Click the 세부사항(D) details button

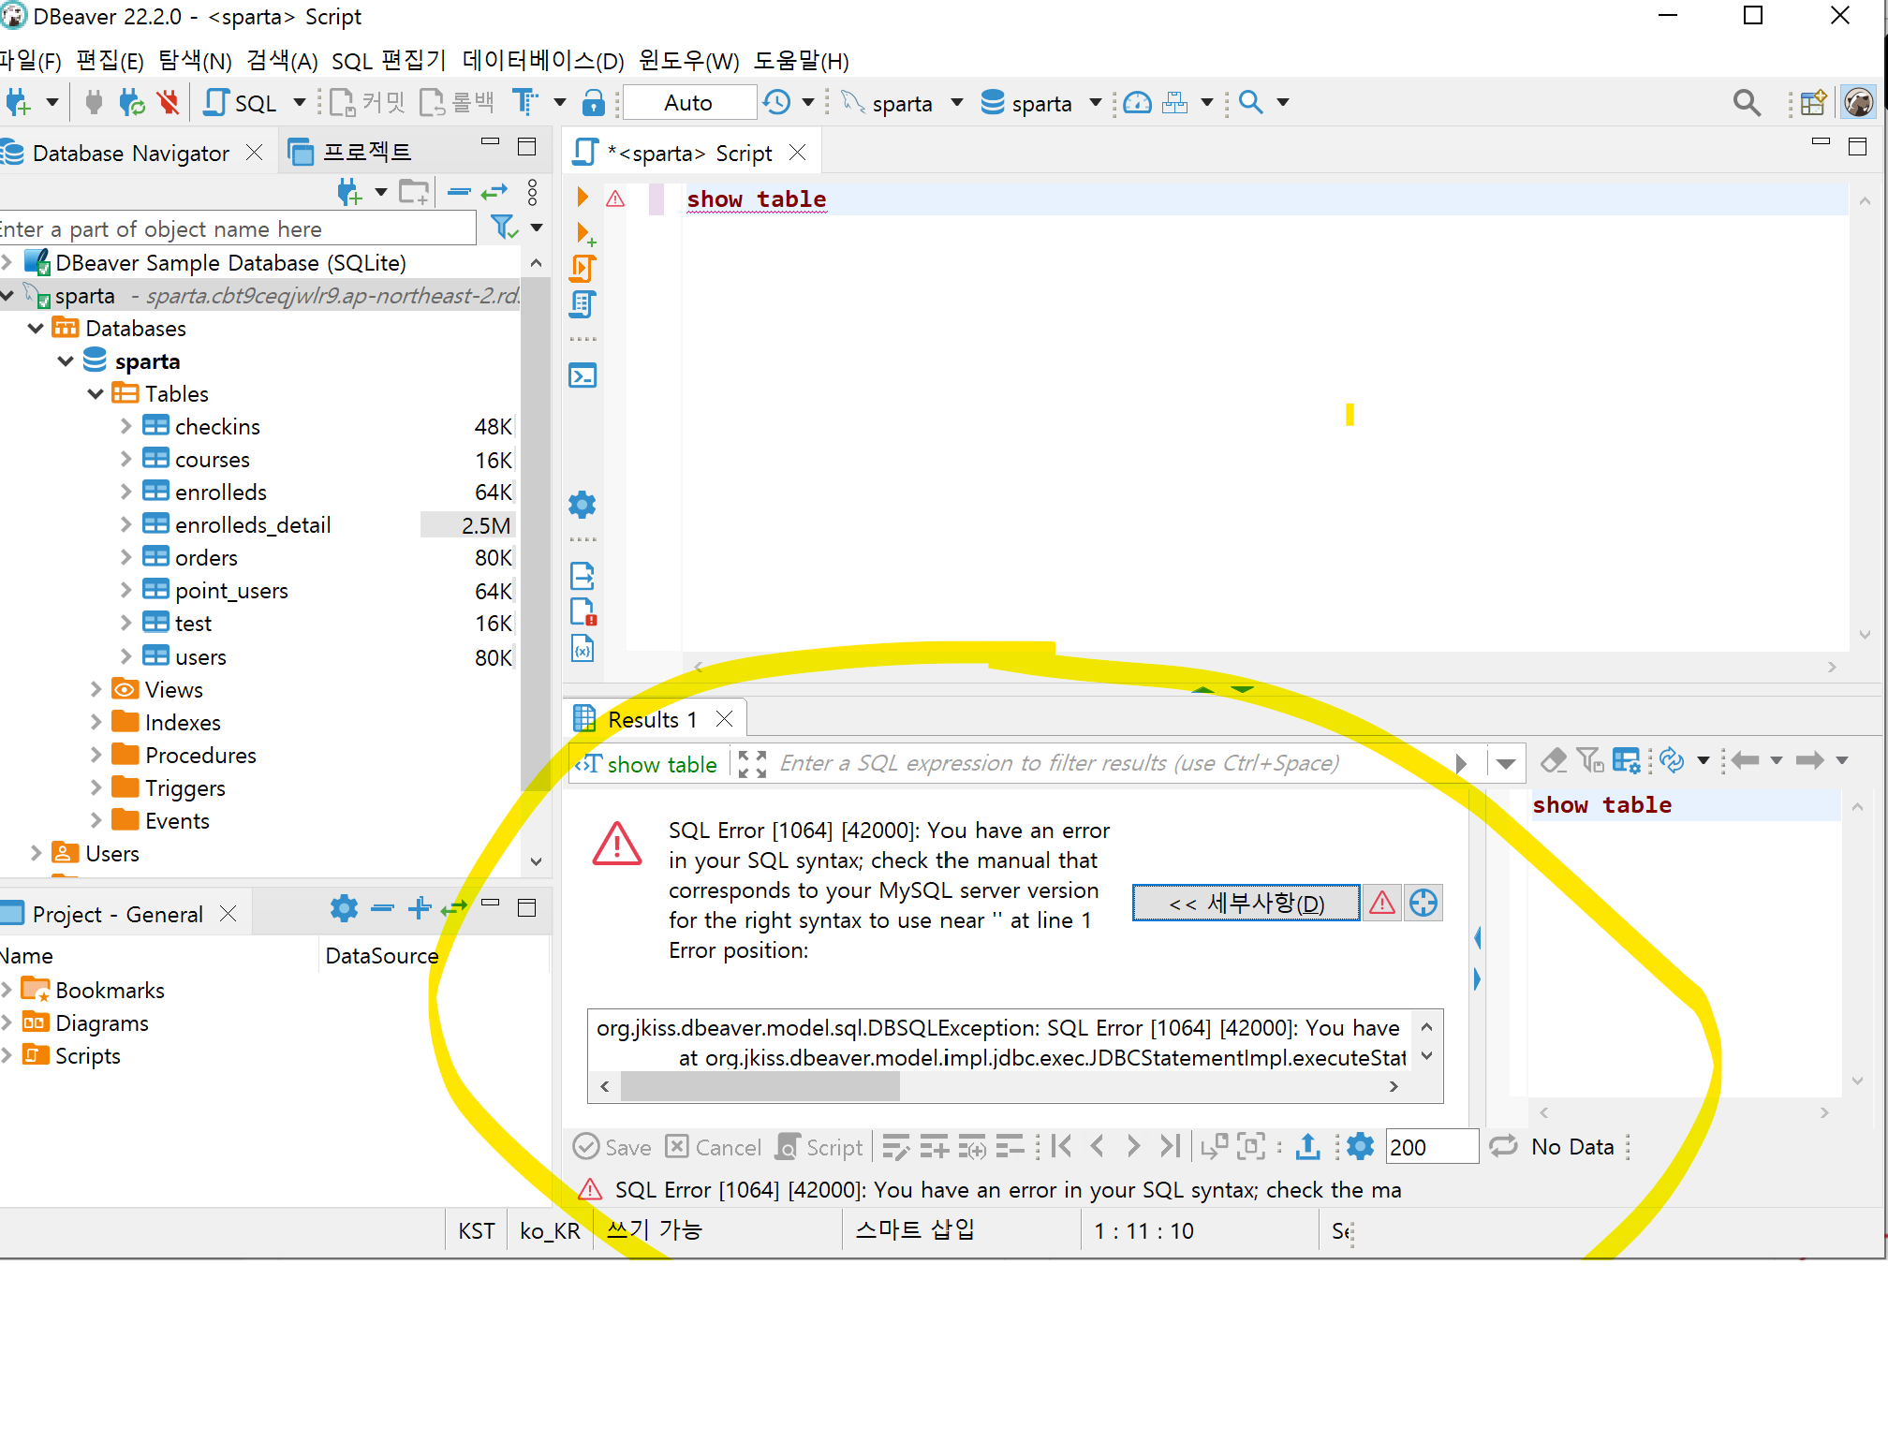tap(1246, 903)
